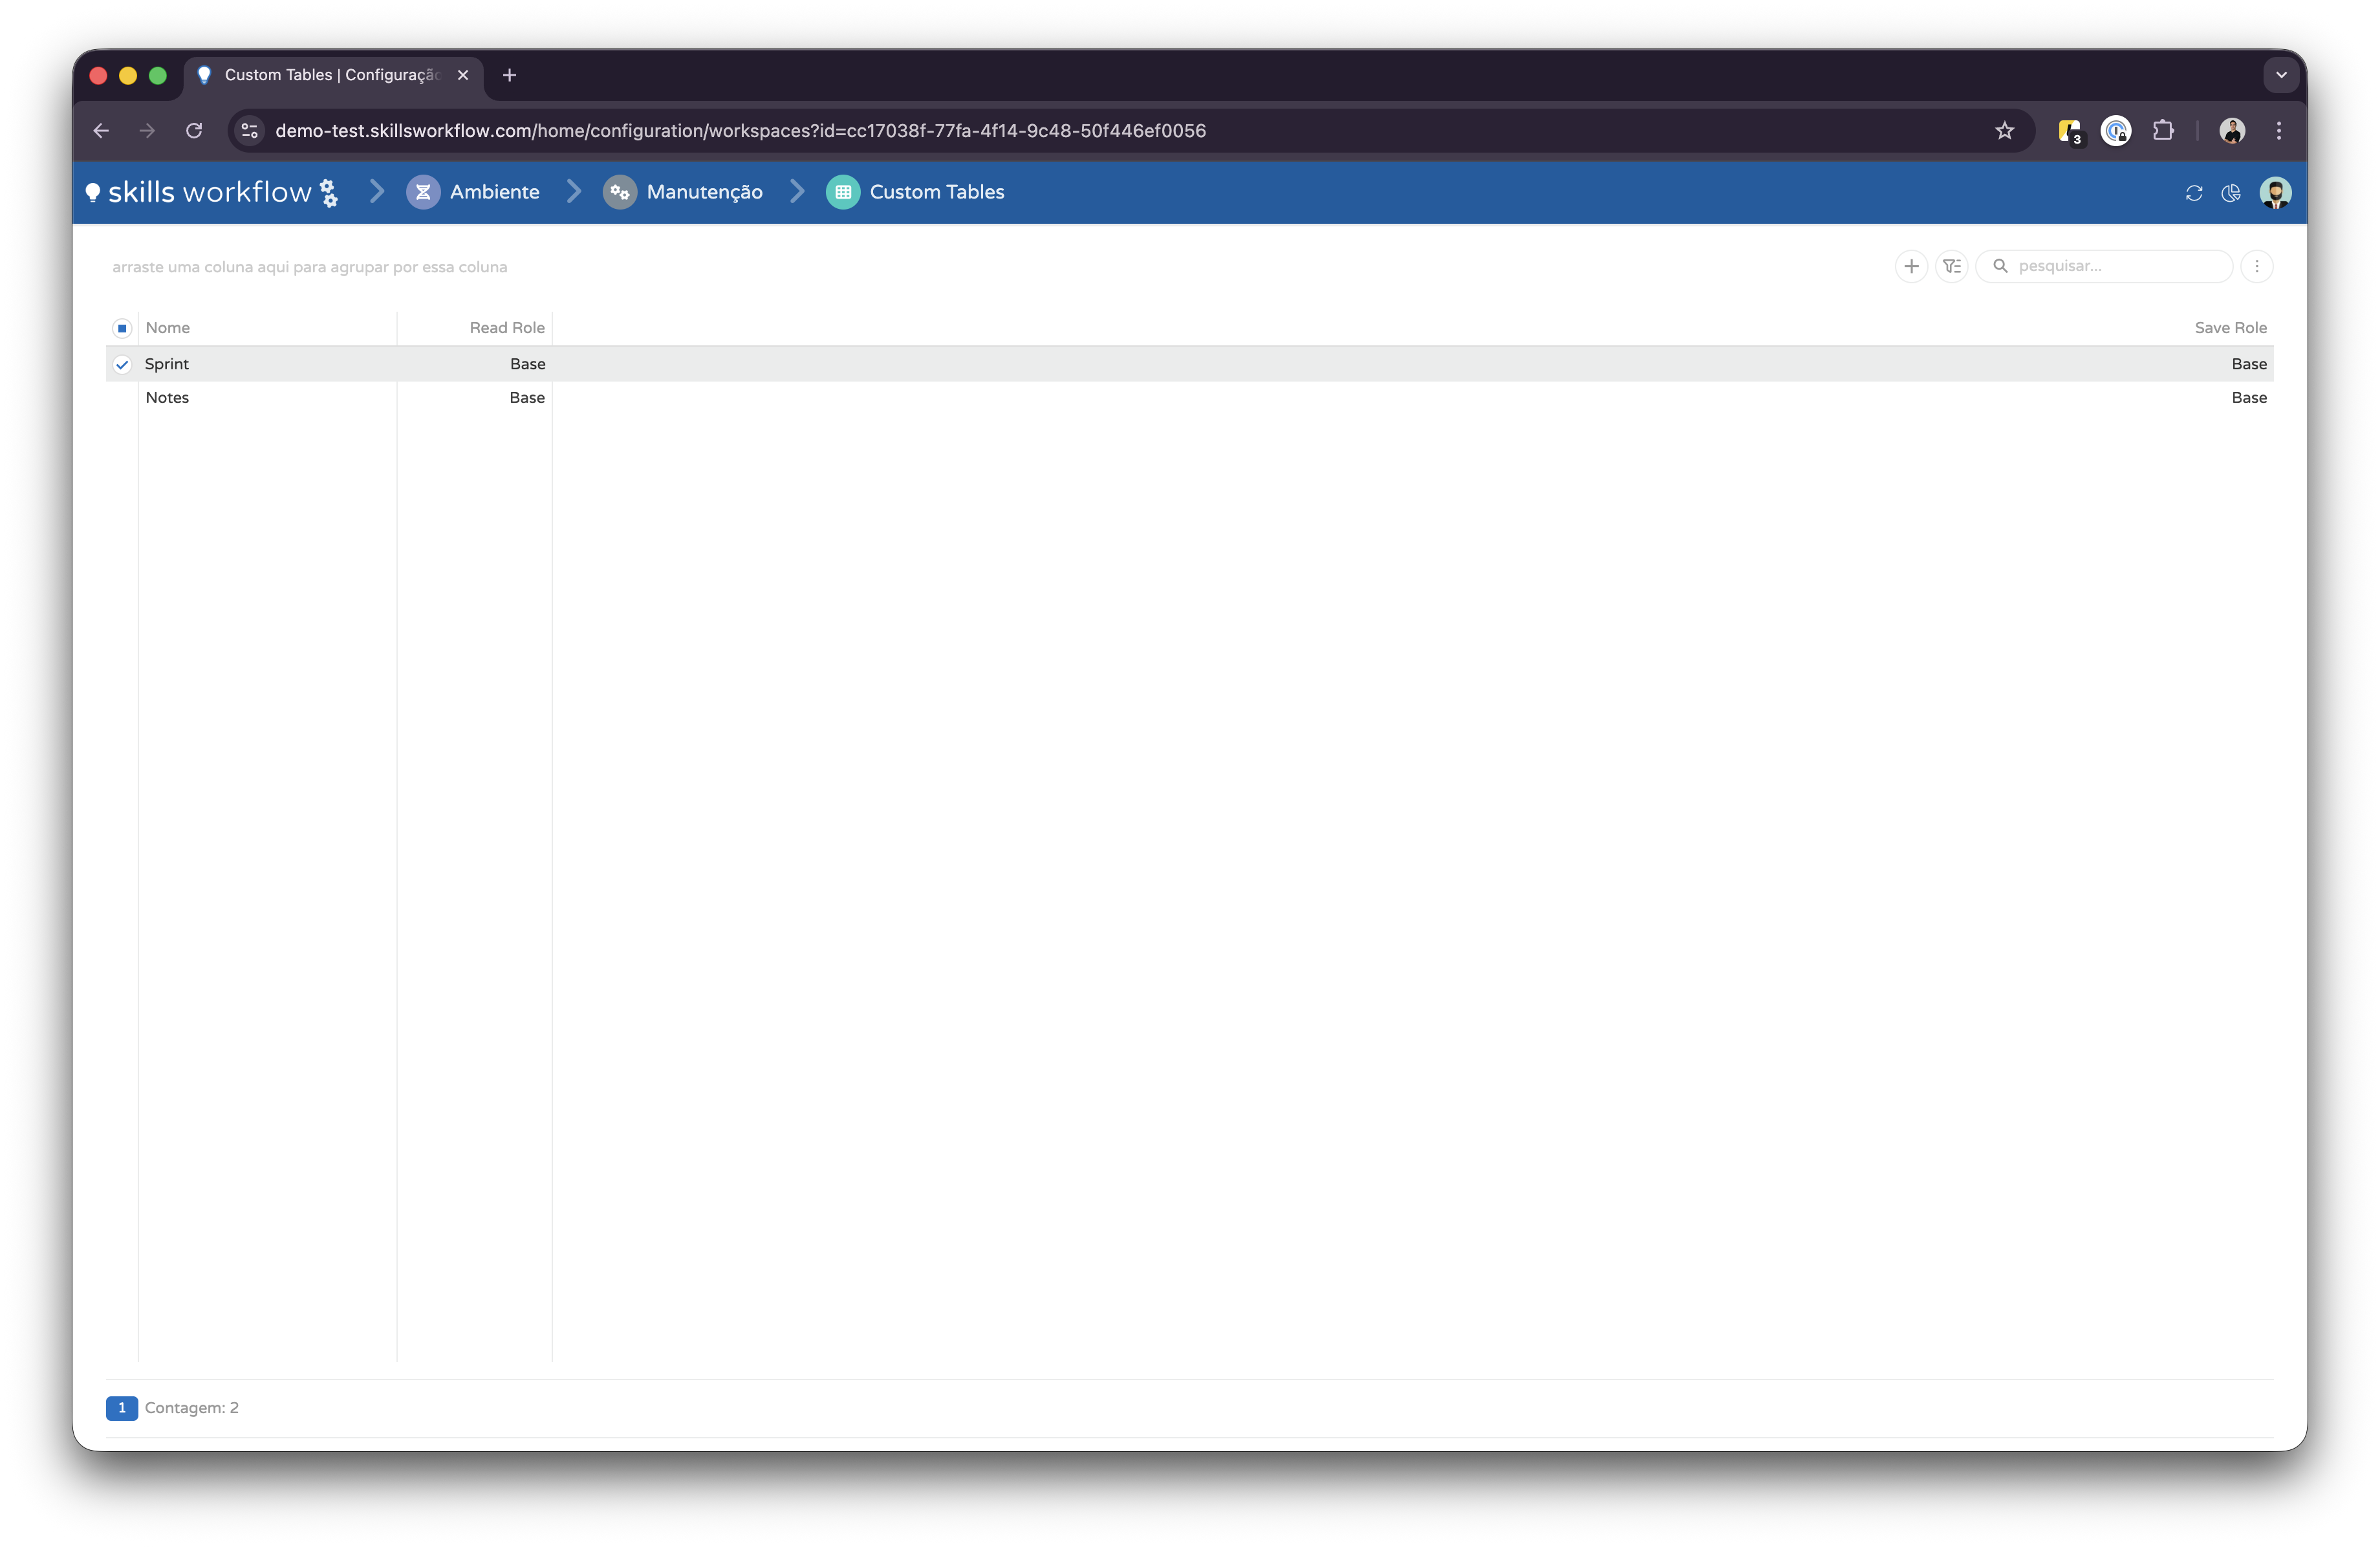Open the user avatar profile menu

click(x=2275, y=193)
